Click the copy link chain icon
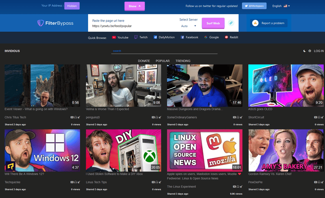 [x=231, y=23]
